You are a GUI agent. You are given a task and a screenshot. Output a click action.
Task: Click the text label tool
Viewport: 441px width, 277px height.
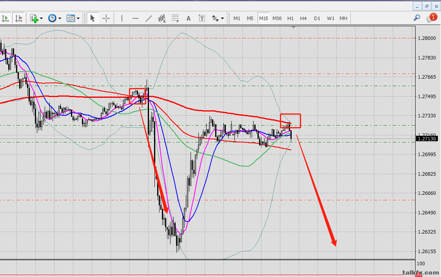point(202,18)
